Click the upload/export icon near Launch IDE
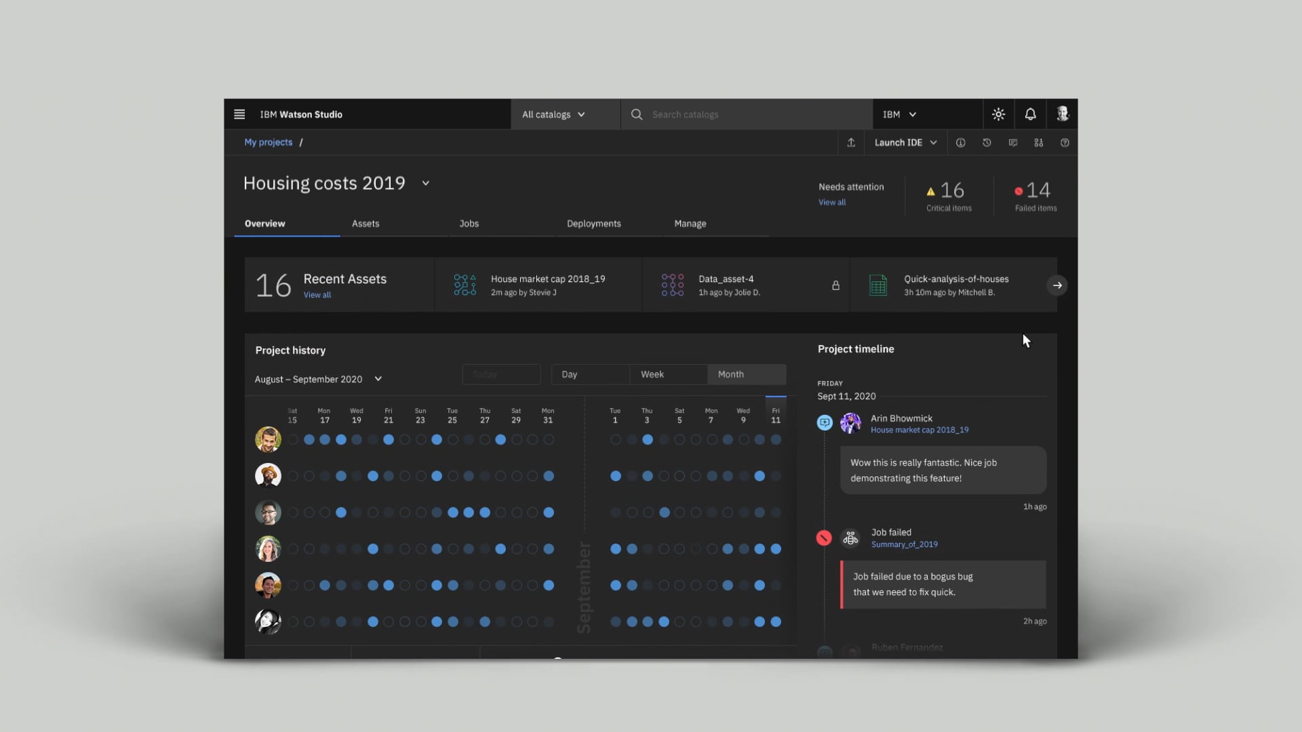The width and height of the screenshot is (1302, 732). tap(851, 142)
